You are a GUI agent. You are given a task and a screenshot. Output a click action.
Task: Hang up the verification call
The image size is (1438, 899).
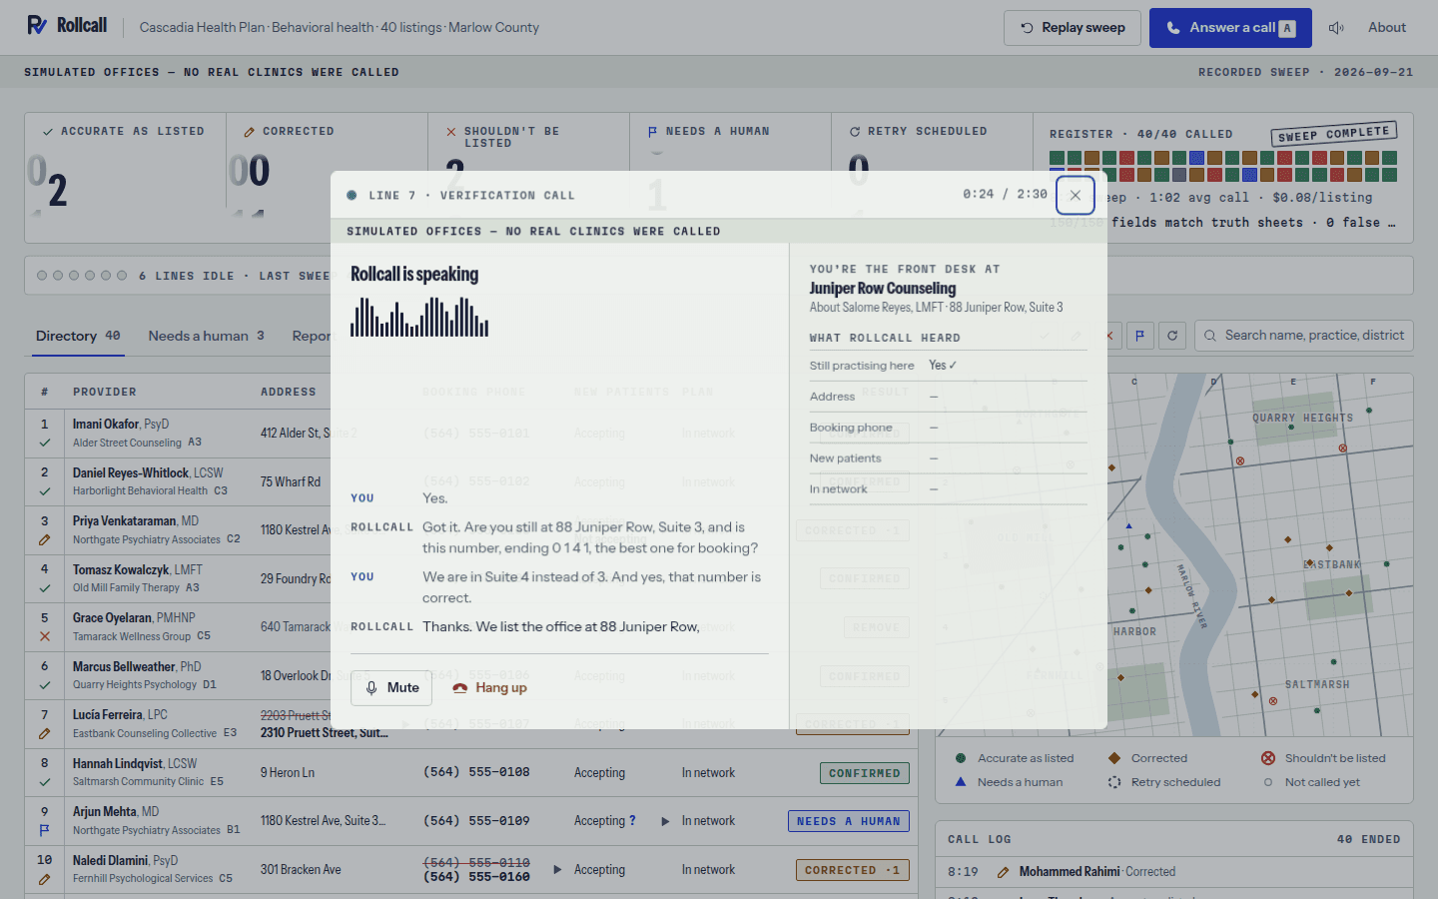(x=489, y=688)
